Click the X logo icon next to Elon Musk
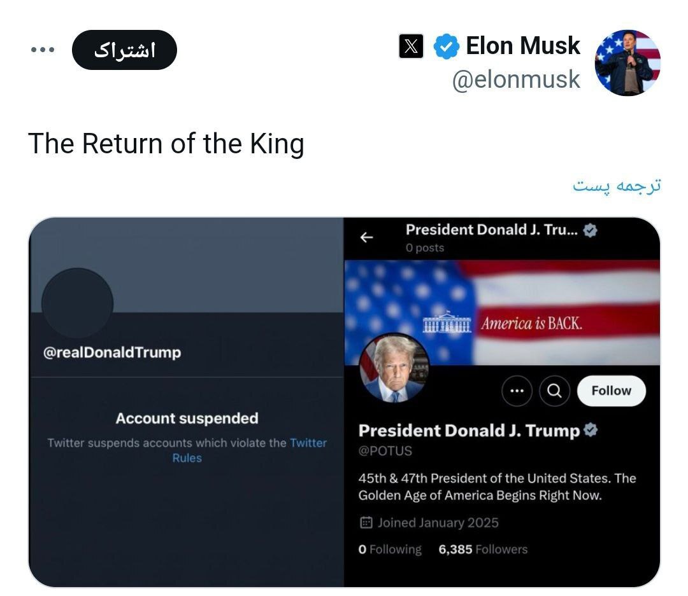 tap(412, 46)
